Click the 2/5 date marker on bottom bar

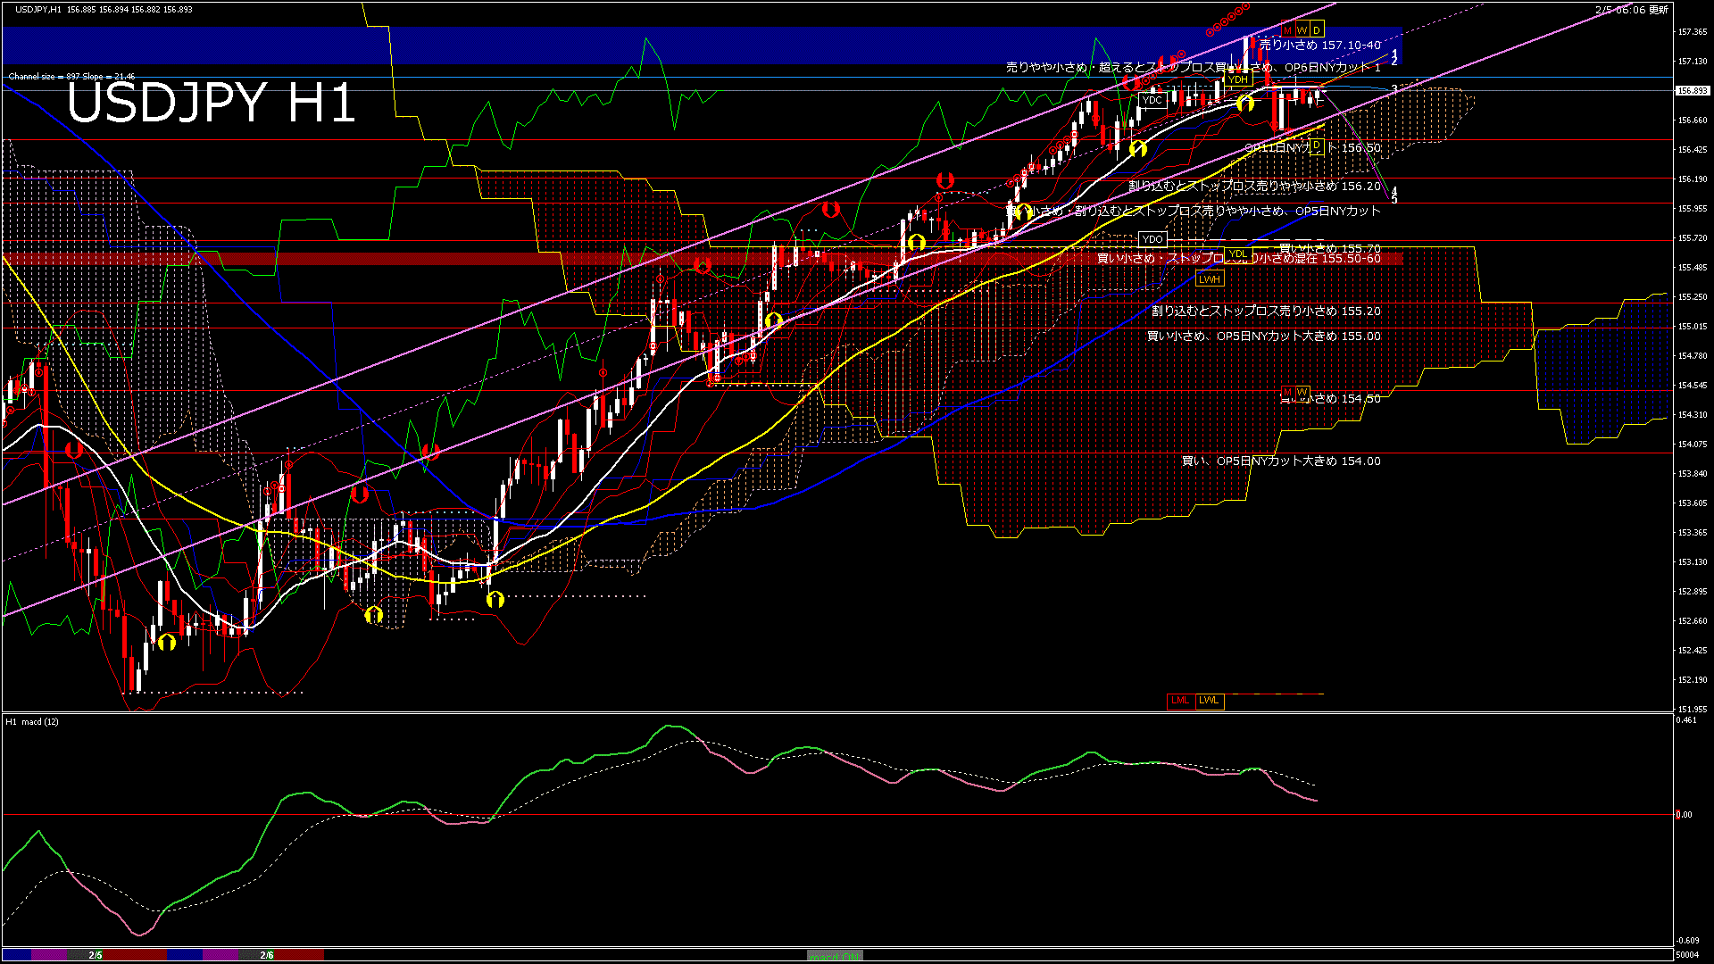tap(95, 955)
